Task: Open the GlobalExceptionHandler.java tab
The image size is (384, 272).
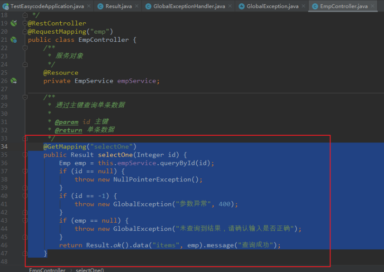Action: [x=189, y=6]
